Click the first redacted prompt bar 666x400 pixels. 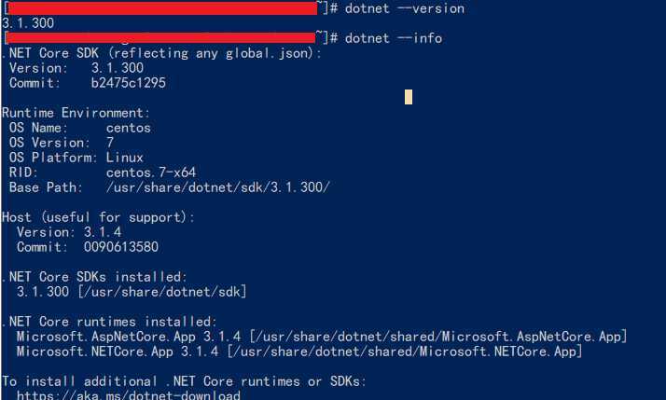pyautogui.click(x=161, y=8)
